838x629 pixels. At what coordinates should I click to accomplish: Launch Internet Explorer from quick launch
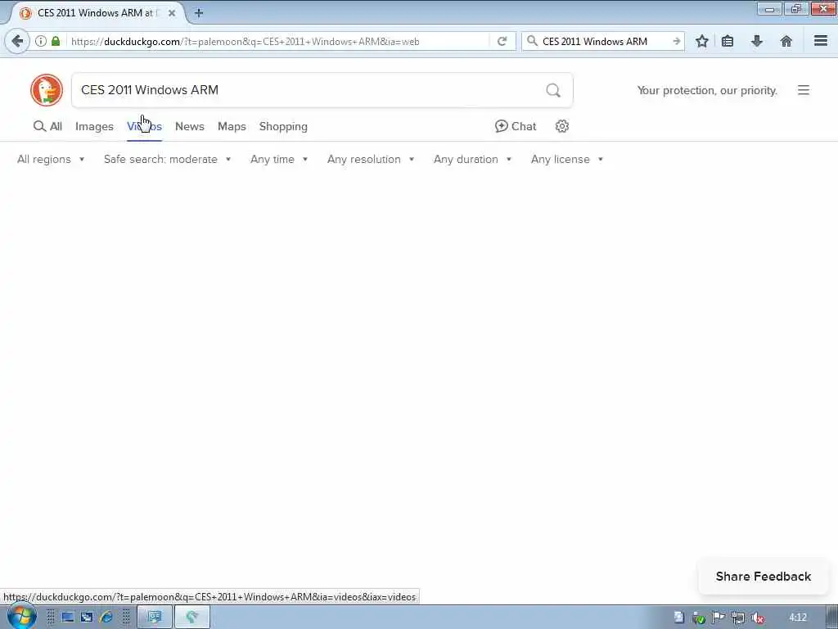106,618
